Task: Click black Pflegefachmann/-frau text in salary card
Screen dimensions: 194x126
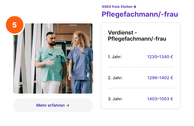Action: tap(137, 39)
